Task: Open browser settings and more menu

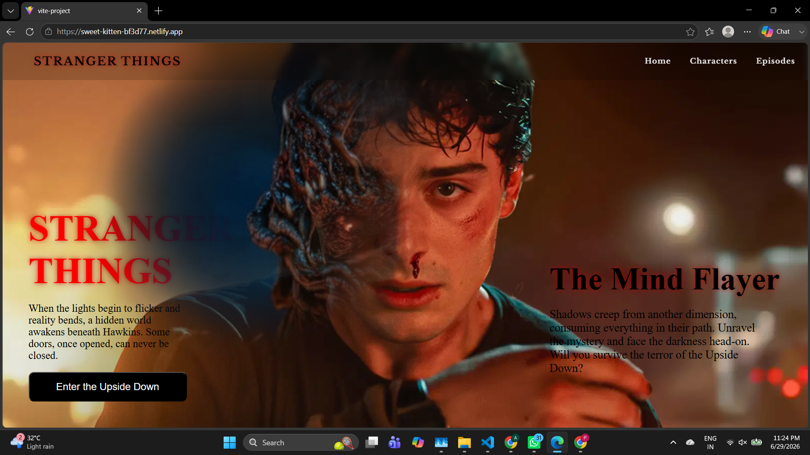Action: 747,32
